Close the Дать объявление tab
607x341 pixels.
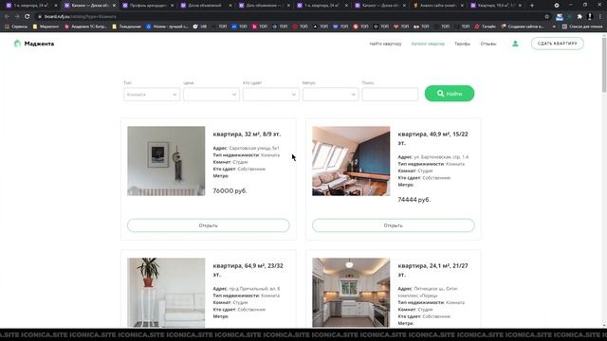(x=288, y=6)
